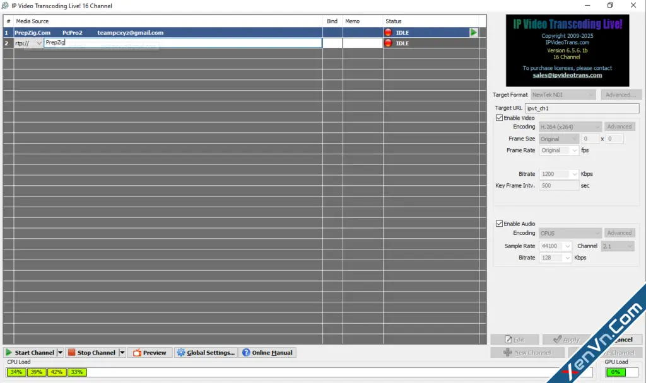Open the Sample Rate 44100 dropdown

click(x=555, y=246)
